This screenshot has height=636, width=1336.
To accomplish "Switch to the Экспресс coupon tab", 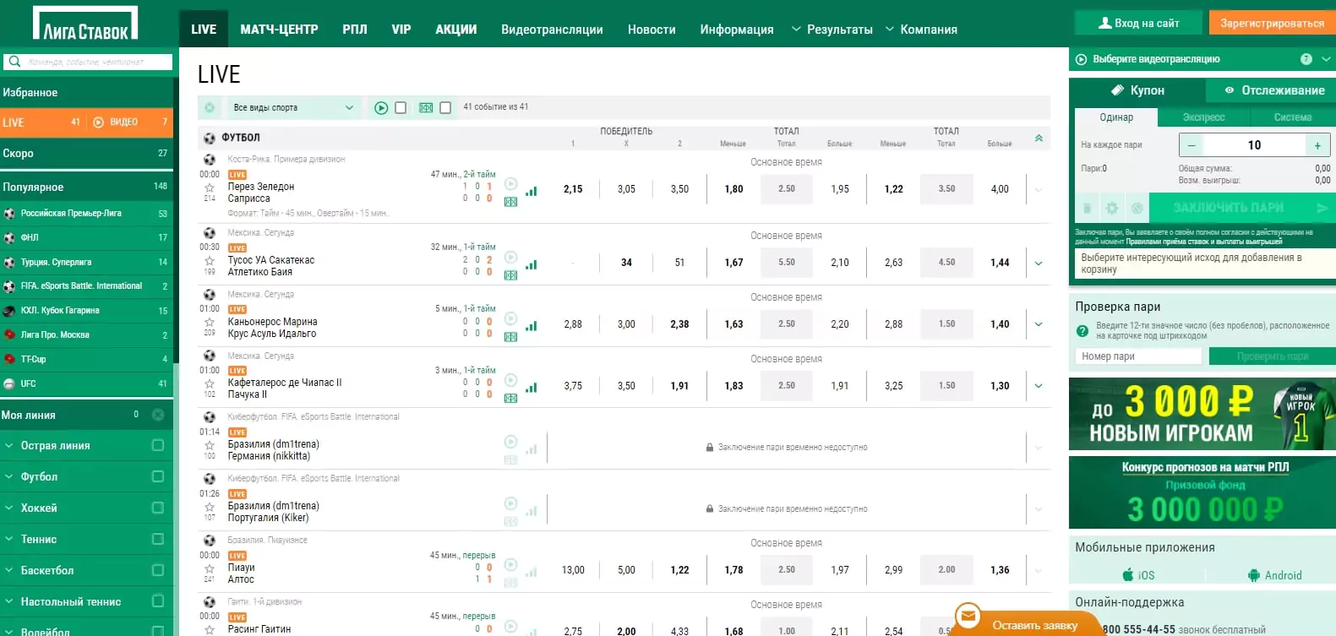I will point(1203,117).
